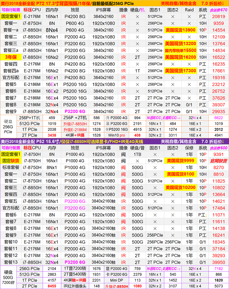Viewport: 229px width, 289px height.
Task: Click the yellow 美国现货13900 cell
Action: tap(180, 30)
